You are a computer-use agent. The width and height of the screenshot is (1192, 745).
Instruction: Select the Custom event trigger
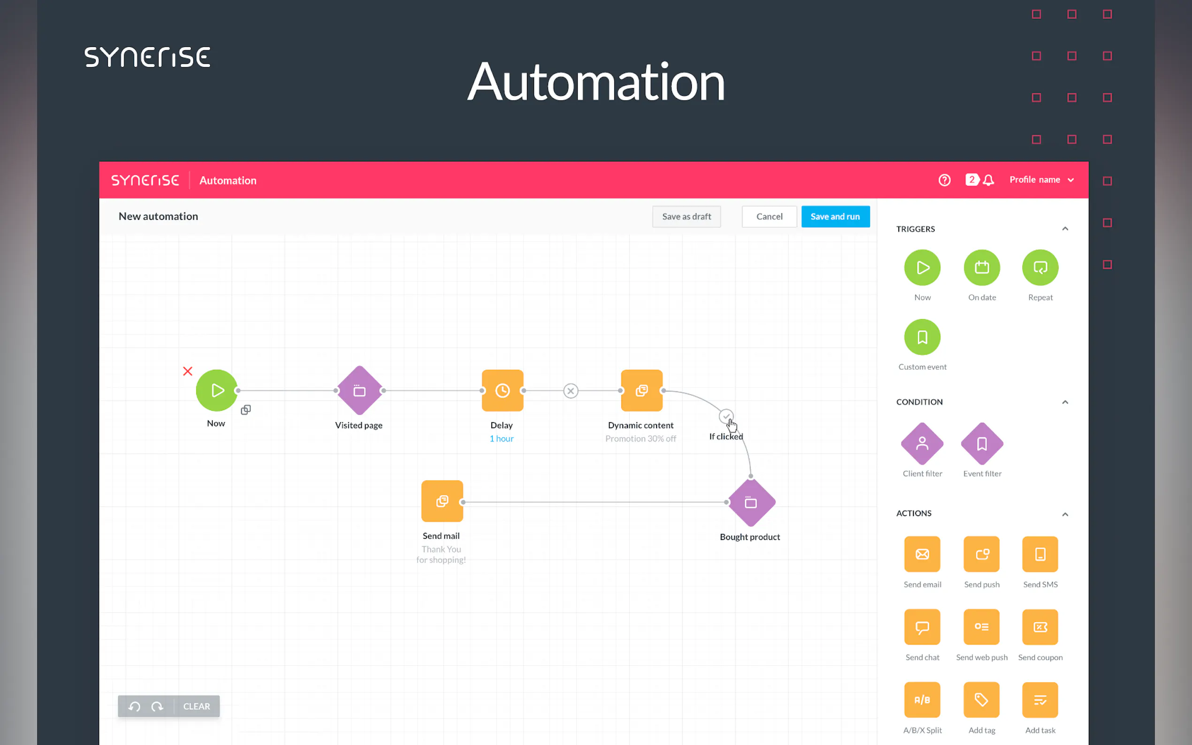[x=922, y=337]
